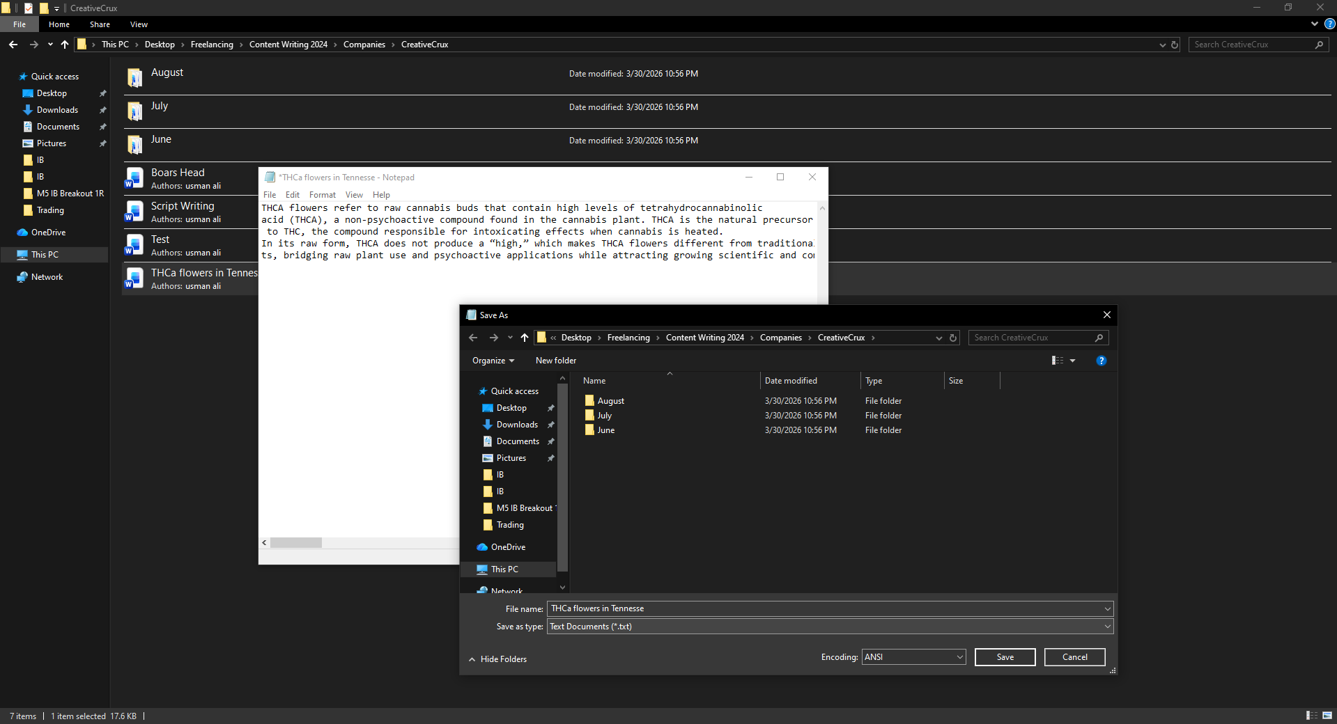Screen dimensions: 1337x724
Task: Switch Explorer to large thumbnails view icon
Action: coord(1327,716)
